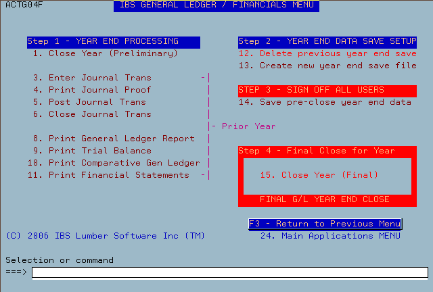Open option 11 Print Financial Statements
Image resolution: width=433 pixels, height=292 pixels.
[108, 174]
